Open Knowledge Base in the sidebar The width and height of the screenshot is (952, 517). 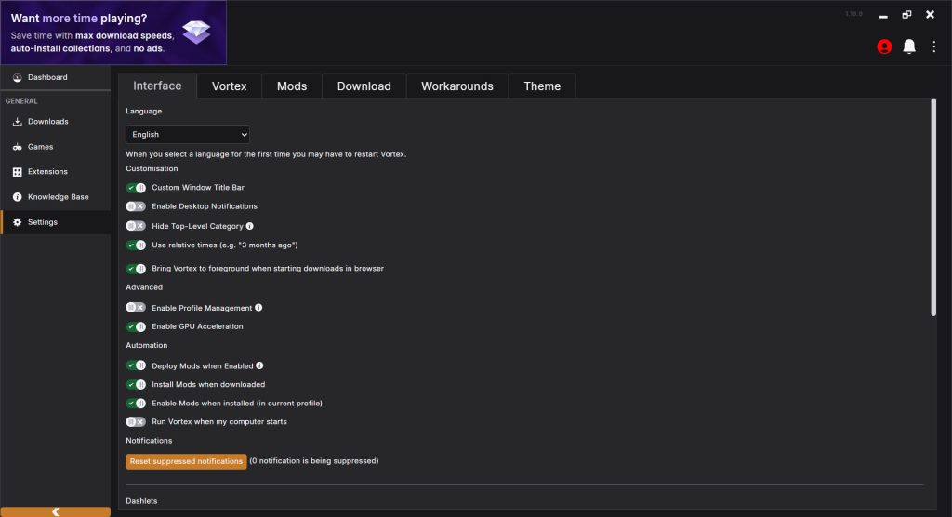(55, 197)
